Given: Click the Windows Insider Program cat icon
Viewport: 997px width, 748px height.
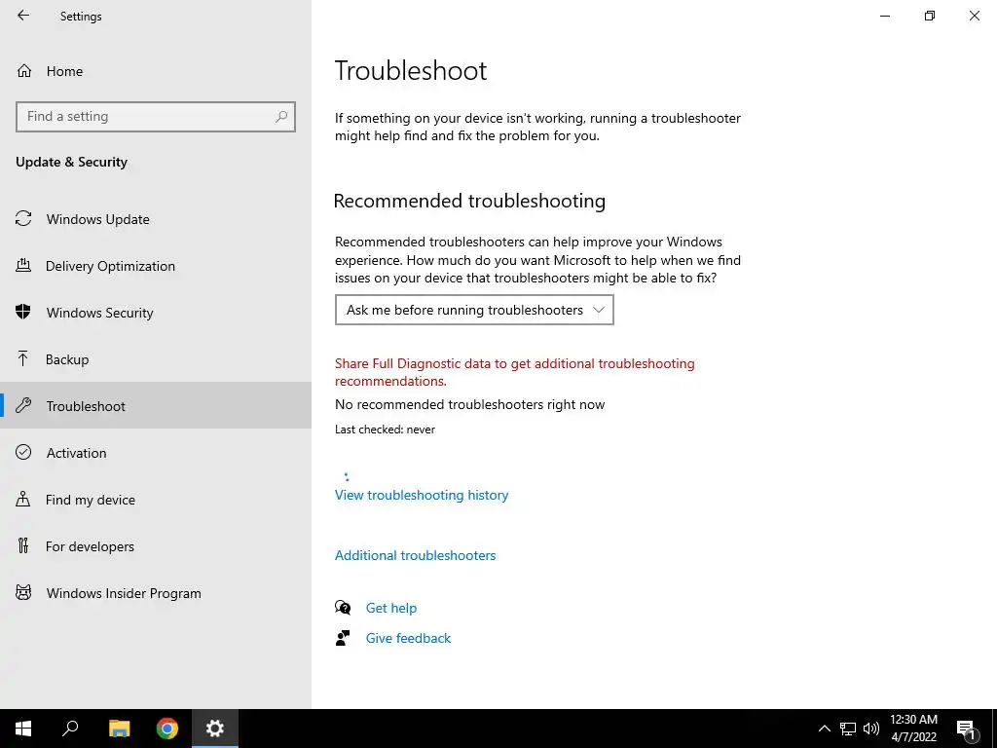Looking at the screenshot, I should click(23, 592).
